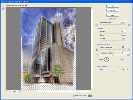This screenshot has height=100, width=133.
Task: Click left Horizontal Perspective icon
Action: click(x=97, y=55)
